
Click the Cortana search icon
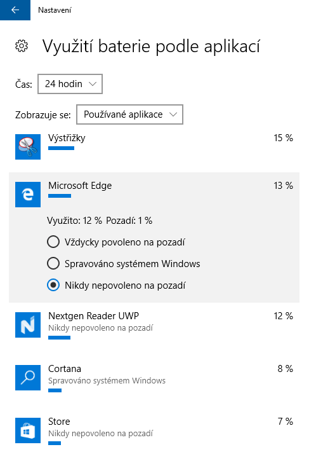28,378
